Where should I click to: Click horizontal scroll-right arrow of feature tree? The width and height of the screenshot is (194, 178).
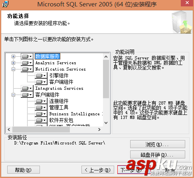tap(99, 129)
